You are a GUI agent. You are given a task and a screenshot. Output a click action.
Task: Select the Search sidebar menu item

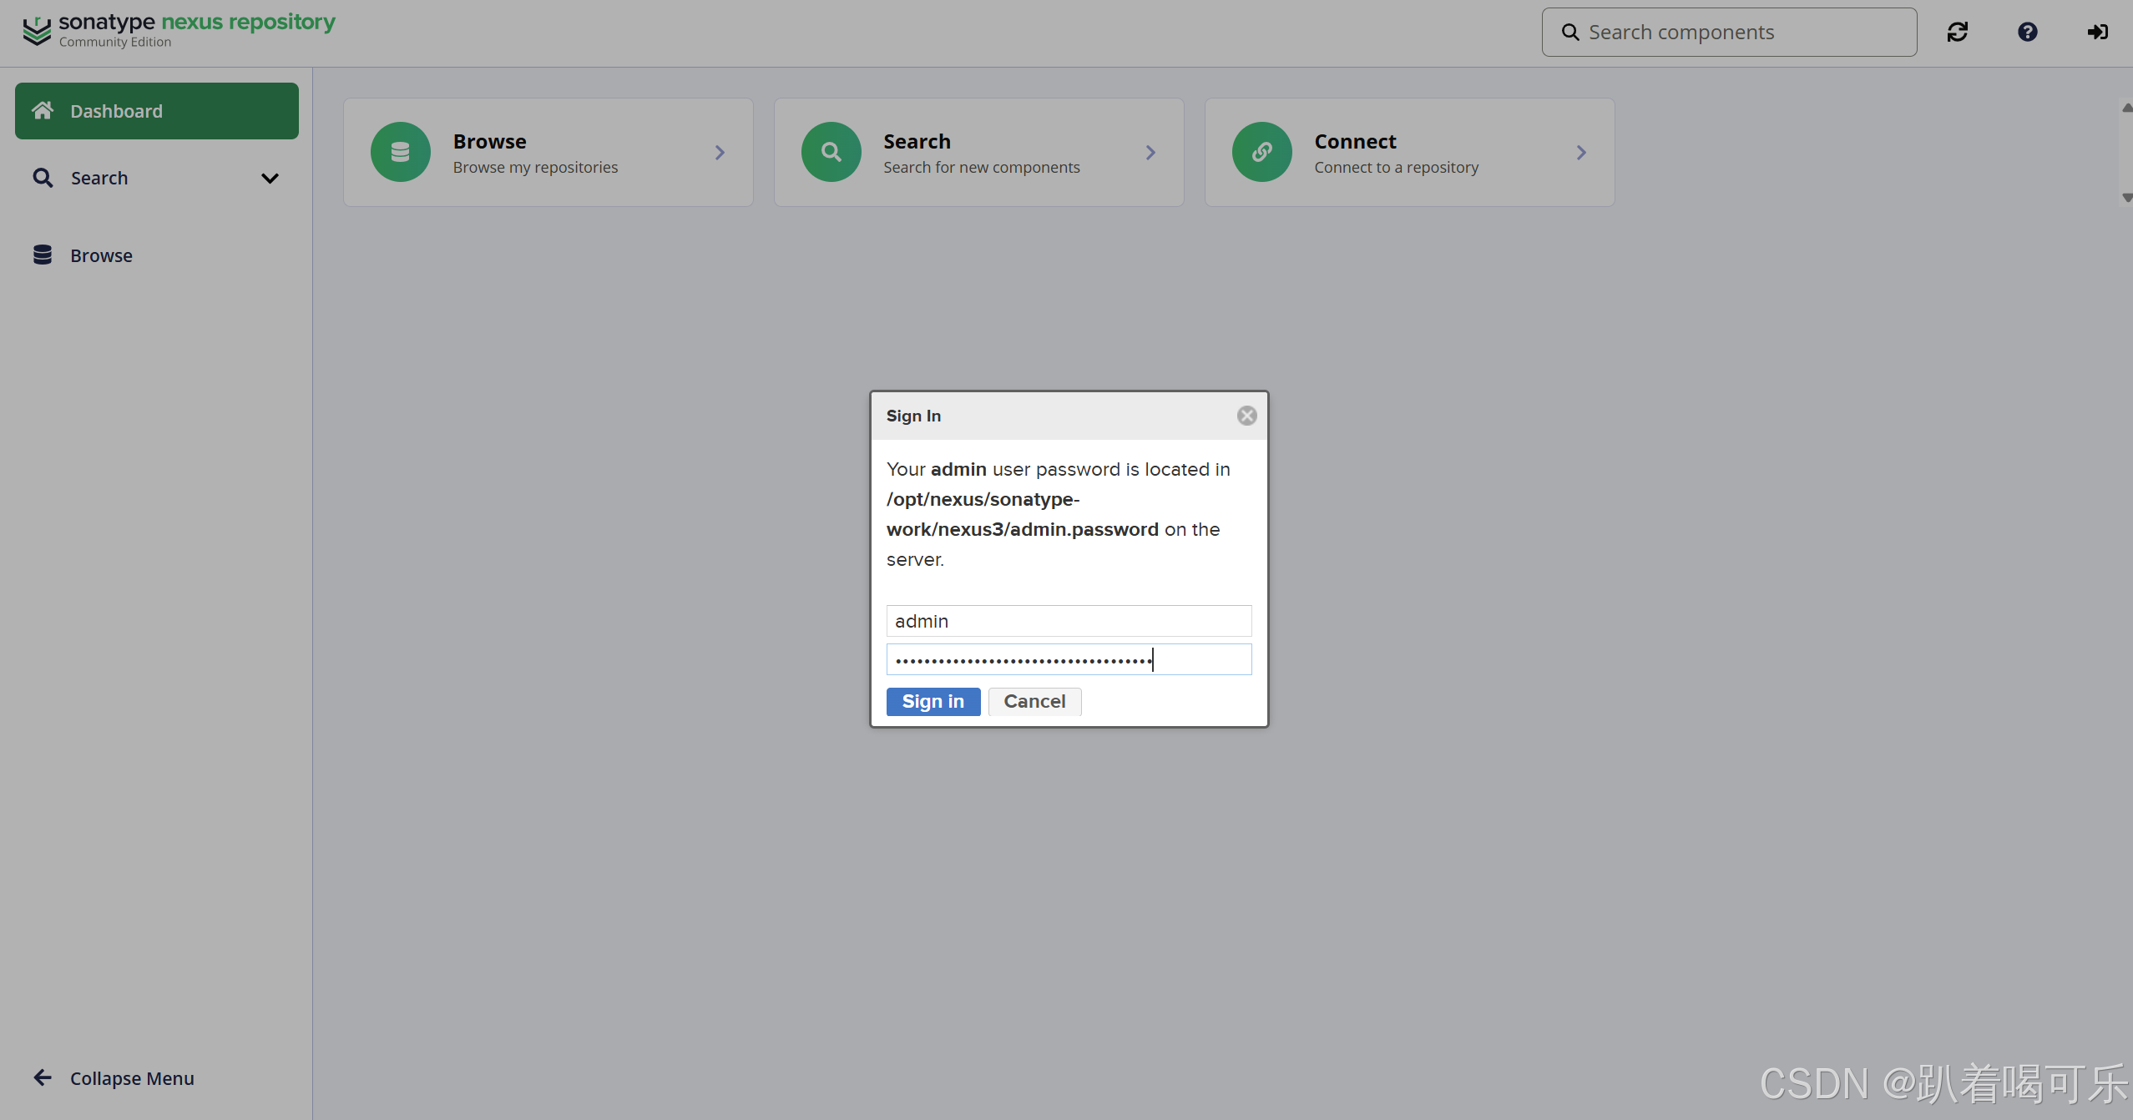coord(157,178)
